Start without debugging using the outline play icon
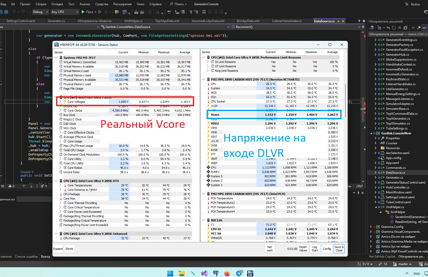 [x=100, y=12]
